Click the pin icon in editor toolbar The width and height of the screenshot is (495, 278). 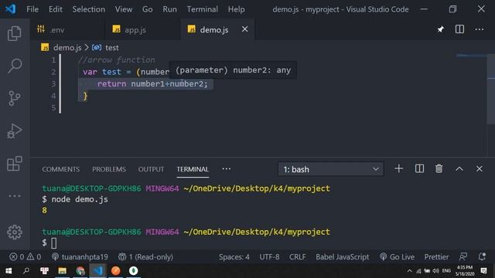click(x=440, y=29)
